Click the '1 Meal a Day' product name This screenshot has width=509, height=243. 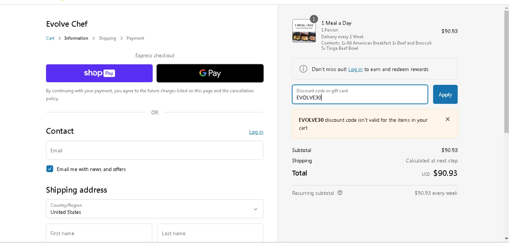[336, 23]
